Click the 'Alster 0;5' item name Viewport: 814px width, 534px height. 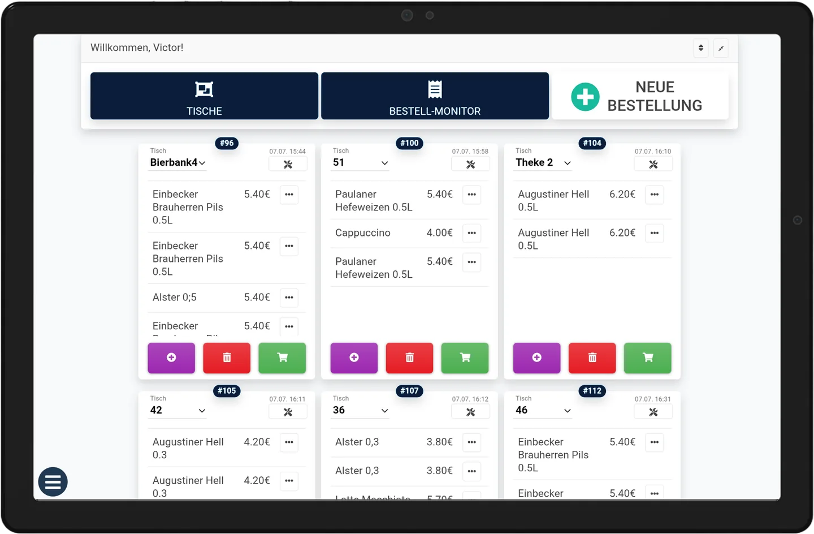(x=175, y=298)
